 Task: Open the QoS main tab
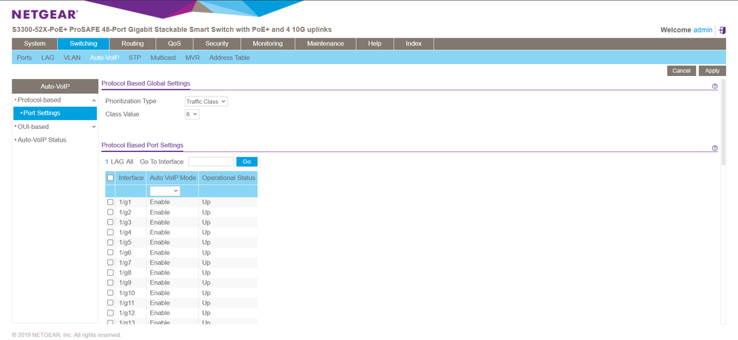click(174, 44)
